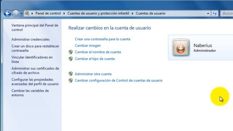233x131 pixels.
Task: Click the Naberius account name
Action: (x=203, y=45)
